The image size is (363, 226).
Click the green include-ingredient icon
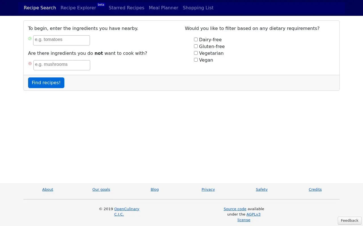(30, 39)
